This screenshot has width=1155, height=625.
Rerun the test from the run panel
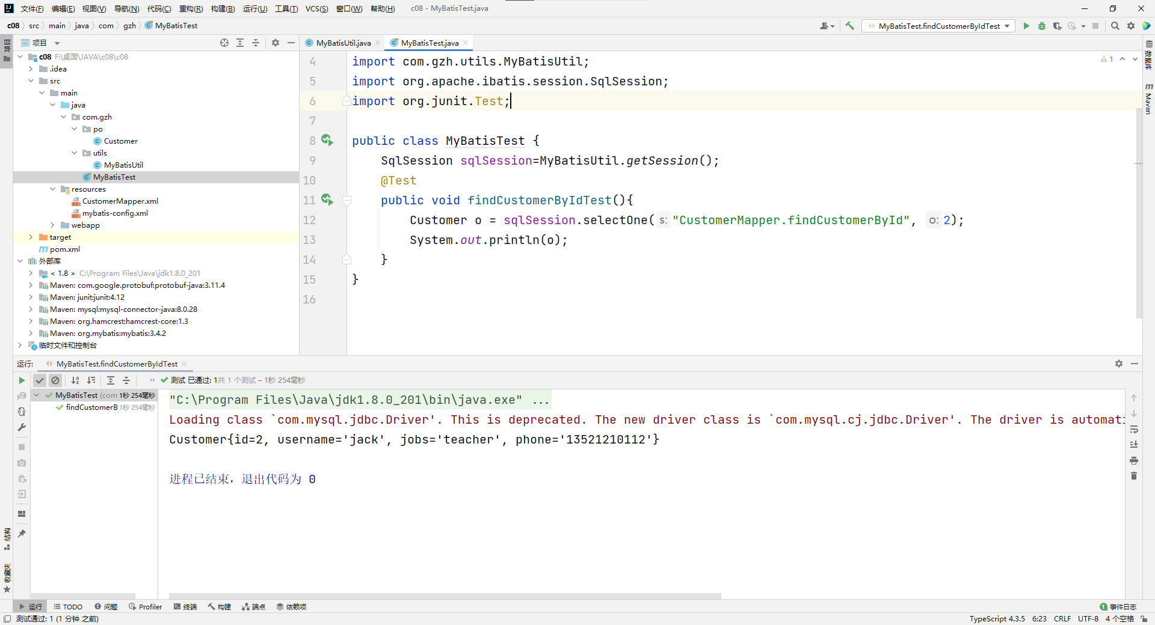[22, 380]
